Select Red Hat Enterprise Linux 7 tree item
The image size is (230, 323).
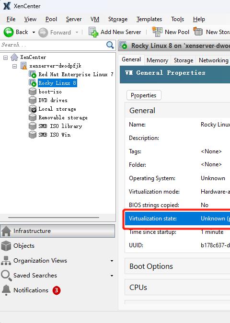[x=76, y=74]
